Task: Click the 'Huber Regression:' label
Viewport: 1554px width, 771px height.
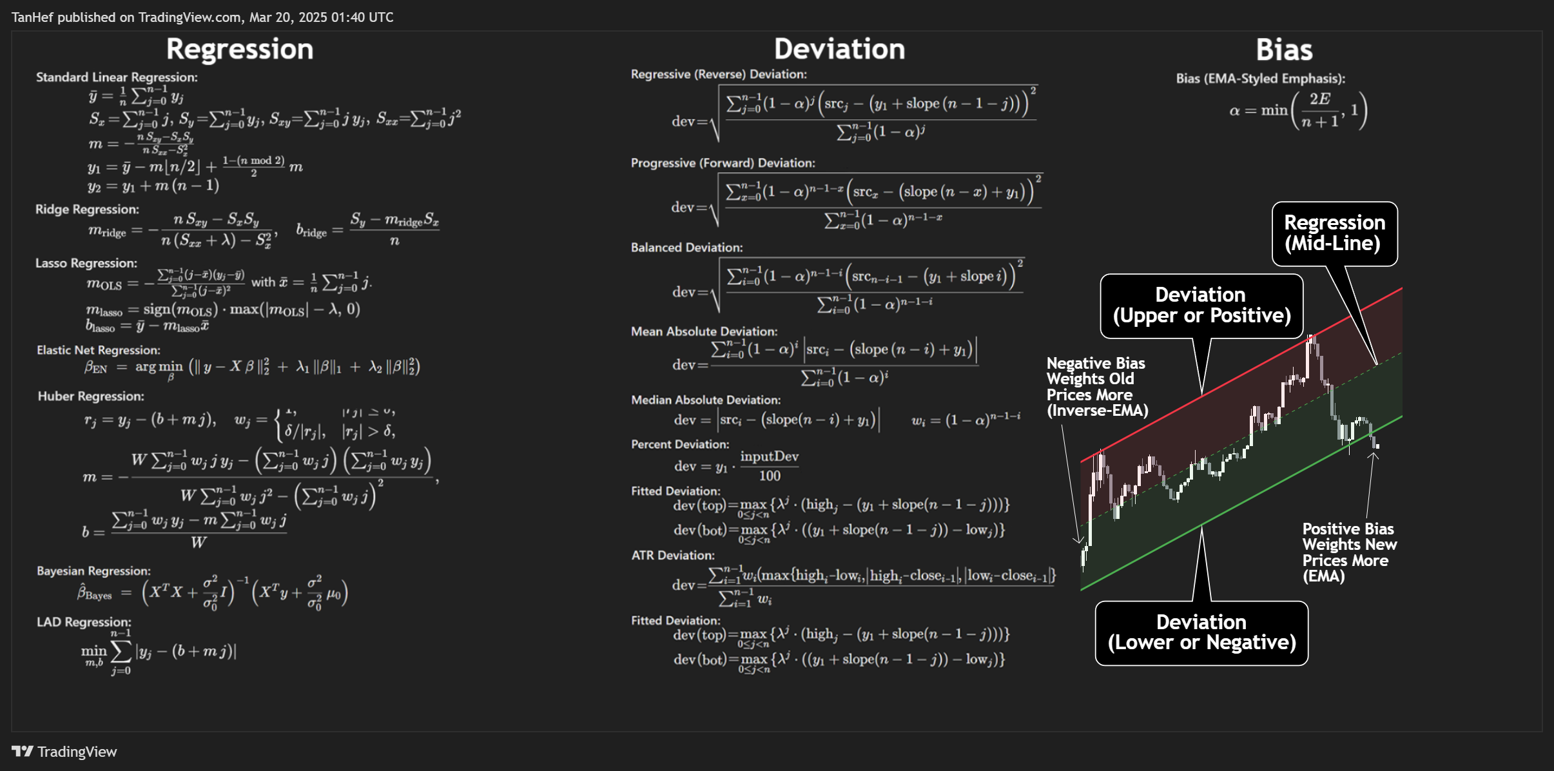Action: [91, 396]
